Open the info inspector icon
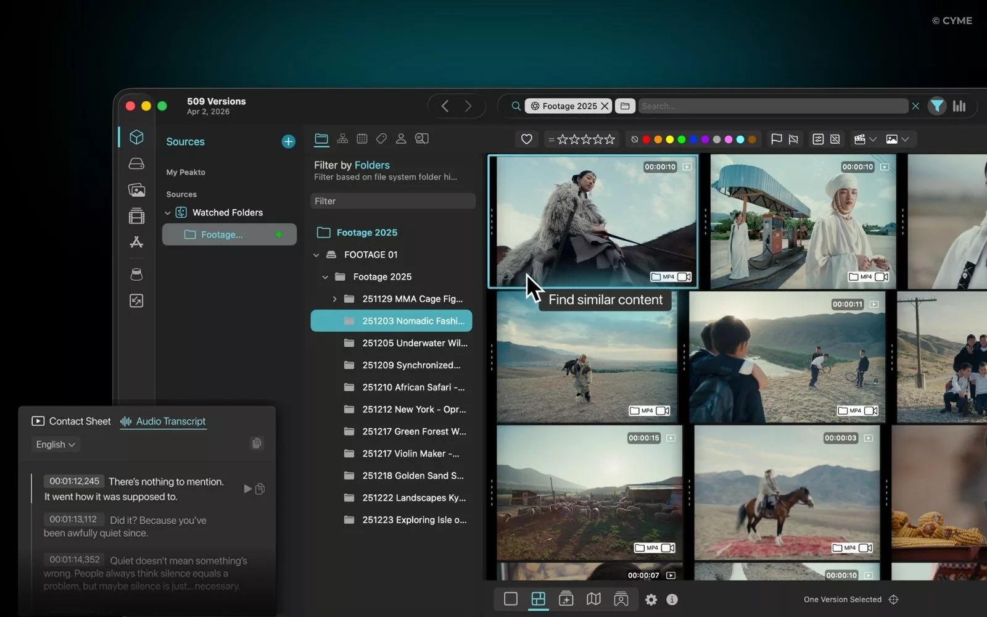 672,599
